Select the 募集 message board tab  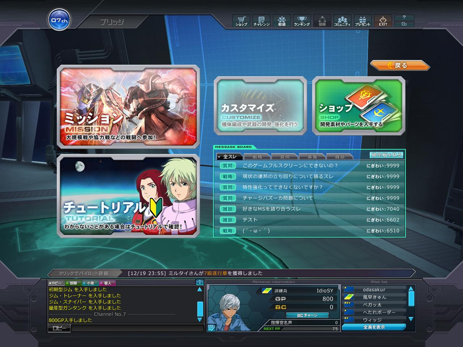pyautogui.click(x=312, y=157)
